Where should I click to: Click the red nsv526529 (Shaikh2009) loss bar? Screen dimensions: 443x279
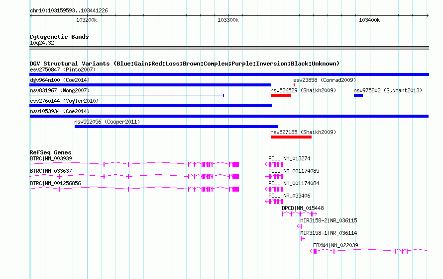(x=281, y=95)
